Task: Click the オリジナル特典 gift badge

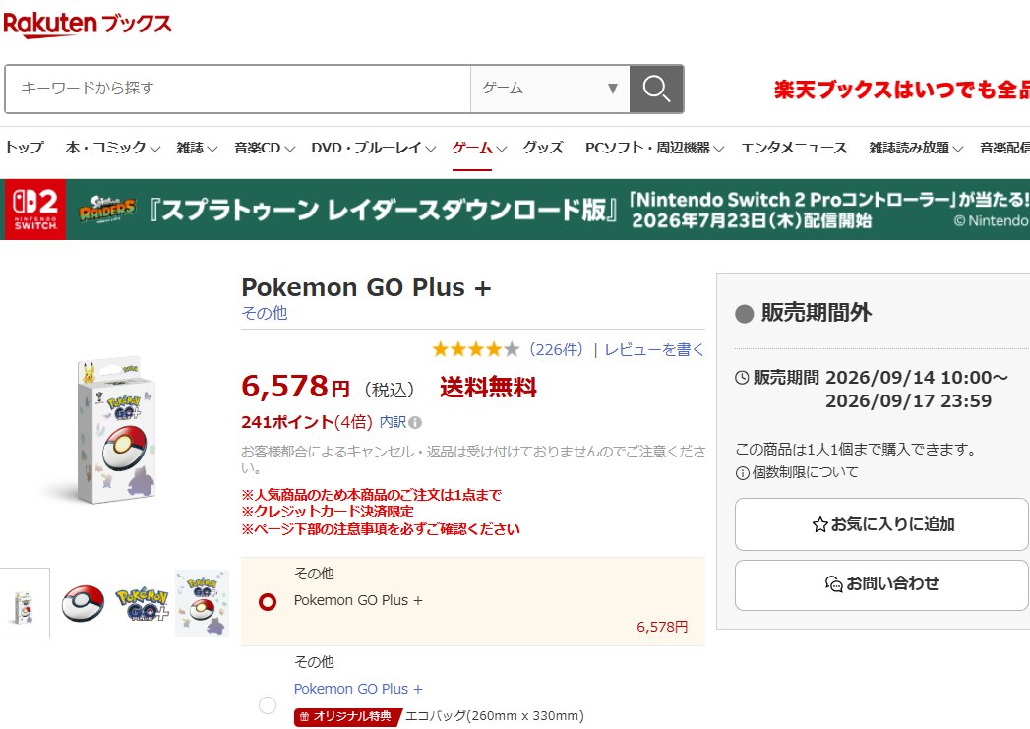Action: [347, 716]
